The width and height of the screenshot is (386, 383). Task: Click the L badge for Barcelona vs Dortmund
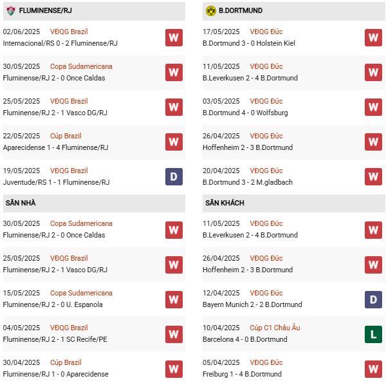374,333
